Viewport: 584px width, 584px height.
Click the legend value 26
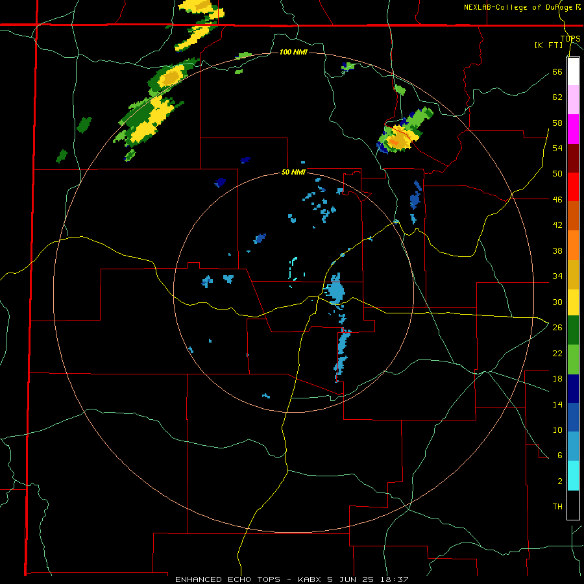557,328
